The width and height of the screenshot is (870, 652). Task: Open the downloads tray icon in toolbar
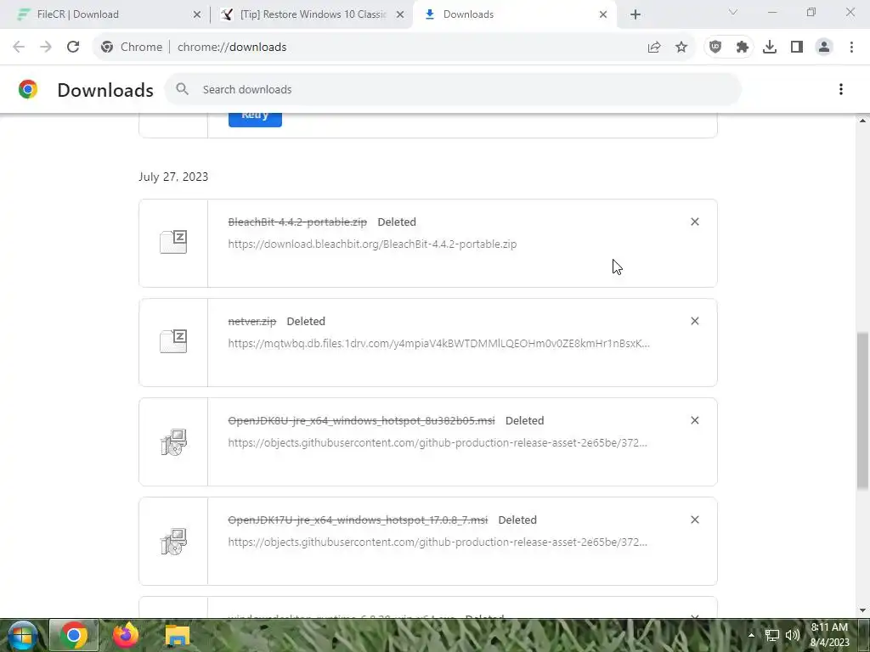(x=770, y=48)
